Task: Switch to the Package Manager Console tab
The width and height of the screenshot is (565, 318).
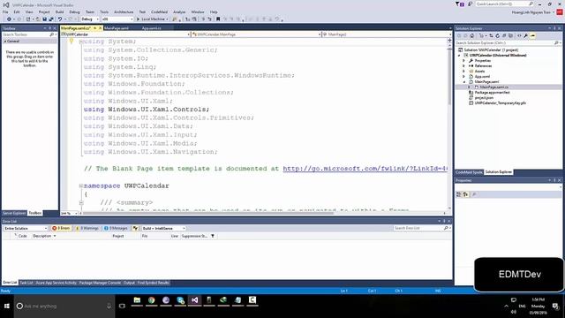Action: coord(100,283)
